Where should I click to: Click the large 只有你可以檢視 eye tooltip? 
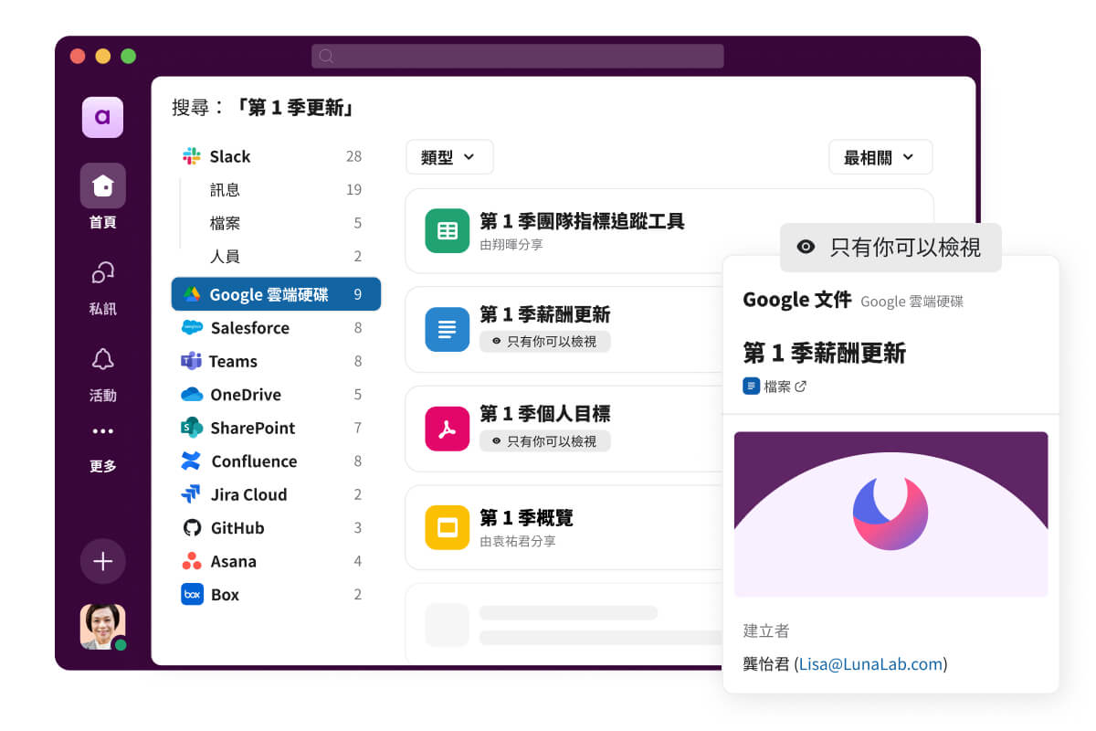click(890, 247)
